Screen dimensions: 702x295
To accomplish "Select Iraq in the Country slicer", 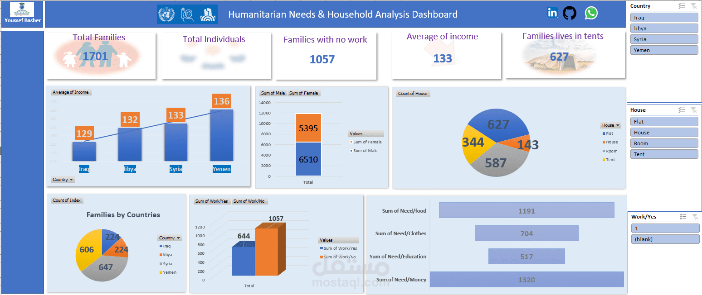I will point(664,17).
